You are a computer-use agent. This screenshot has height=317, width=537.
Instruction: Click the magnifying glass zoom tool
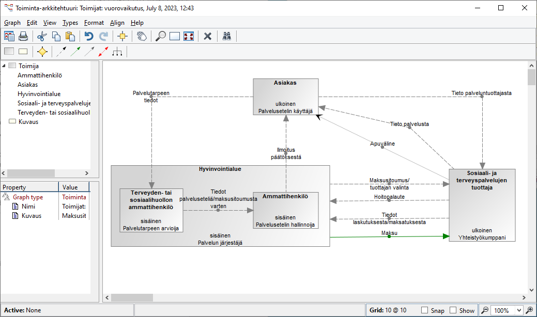coord(161,36)
